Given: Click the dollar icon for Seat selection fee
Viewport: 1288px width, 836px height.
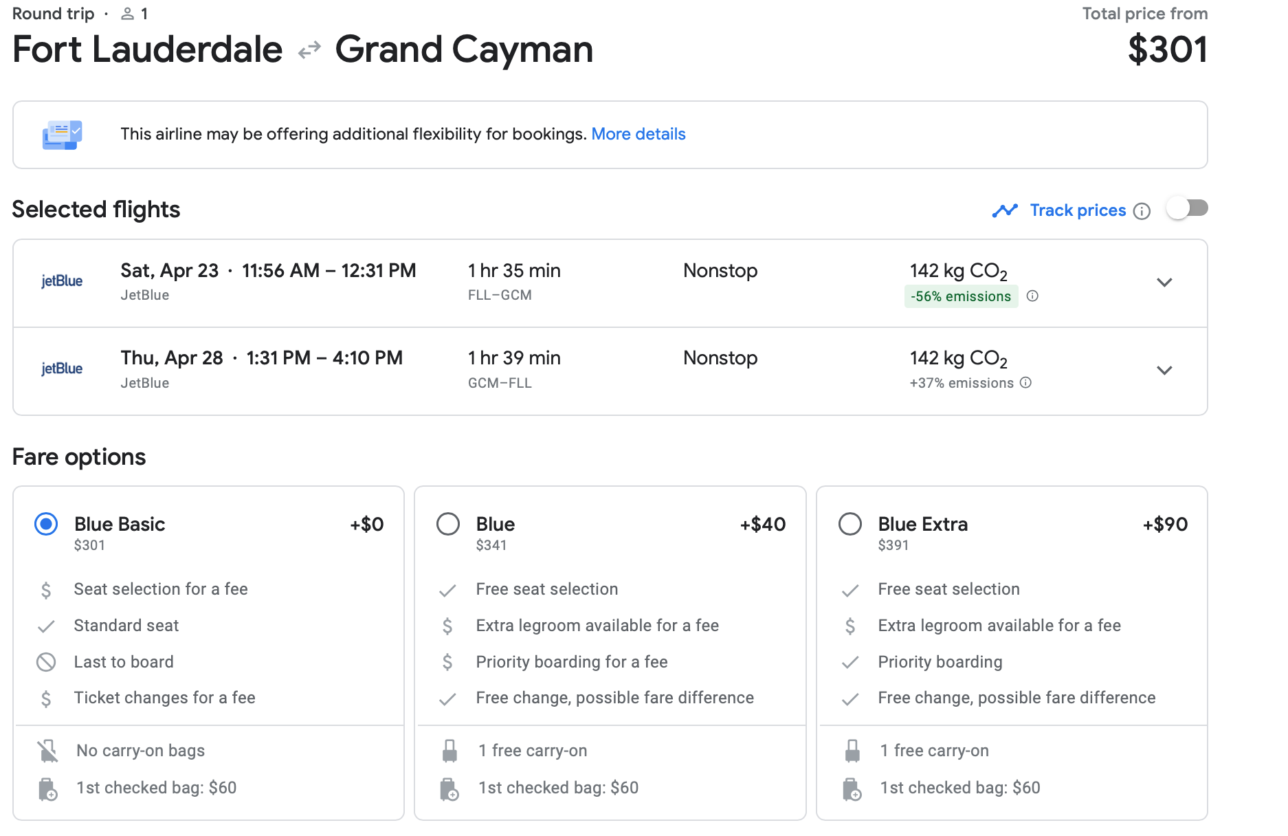Looking at the screenshot, I should click(46, 590).
